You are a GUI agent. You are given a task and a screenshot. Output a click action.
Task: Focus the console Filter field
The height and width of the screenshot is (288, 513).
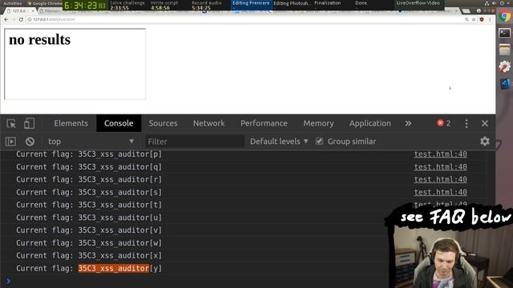tap(195, 142)
